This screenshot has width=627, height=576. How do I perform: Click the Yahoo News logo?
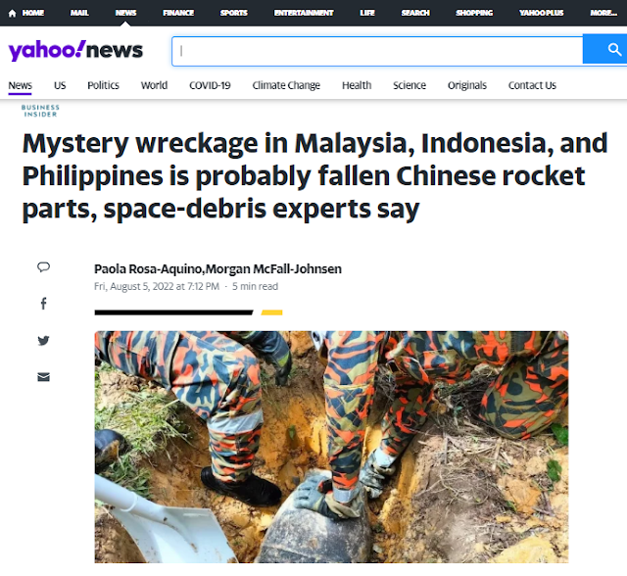(75, 50)
